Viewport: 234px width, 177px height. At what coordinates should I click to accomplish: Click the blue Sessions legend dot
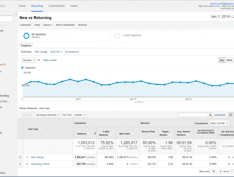tap(22, 67)
